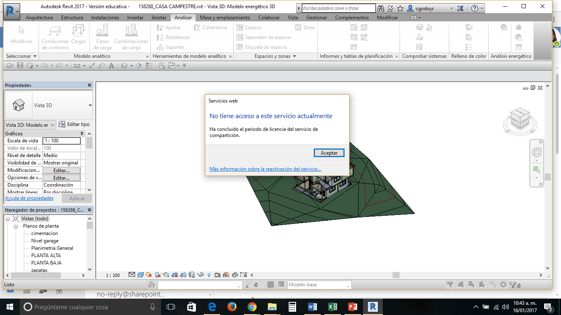The height and width of the screenshot is (315, 561).
Task: Open Favorites star icon in title bar
Action: point(400,8)
